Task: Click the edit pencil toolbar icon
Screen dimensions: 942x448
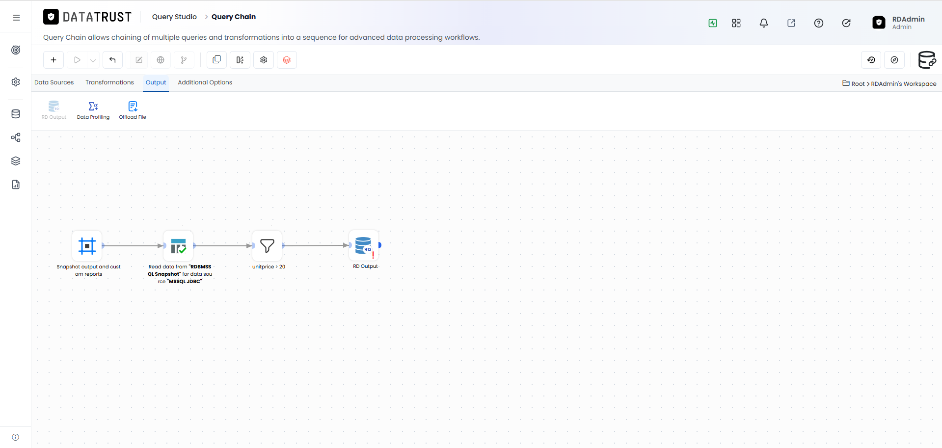Action: [x=139, y=60]
